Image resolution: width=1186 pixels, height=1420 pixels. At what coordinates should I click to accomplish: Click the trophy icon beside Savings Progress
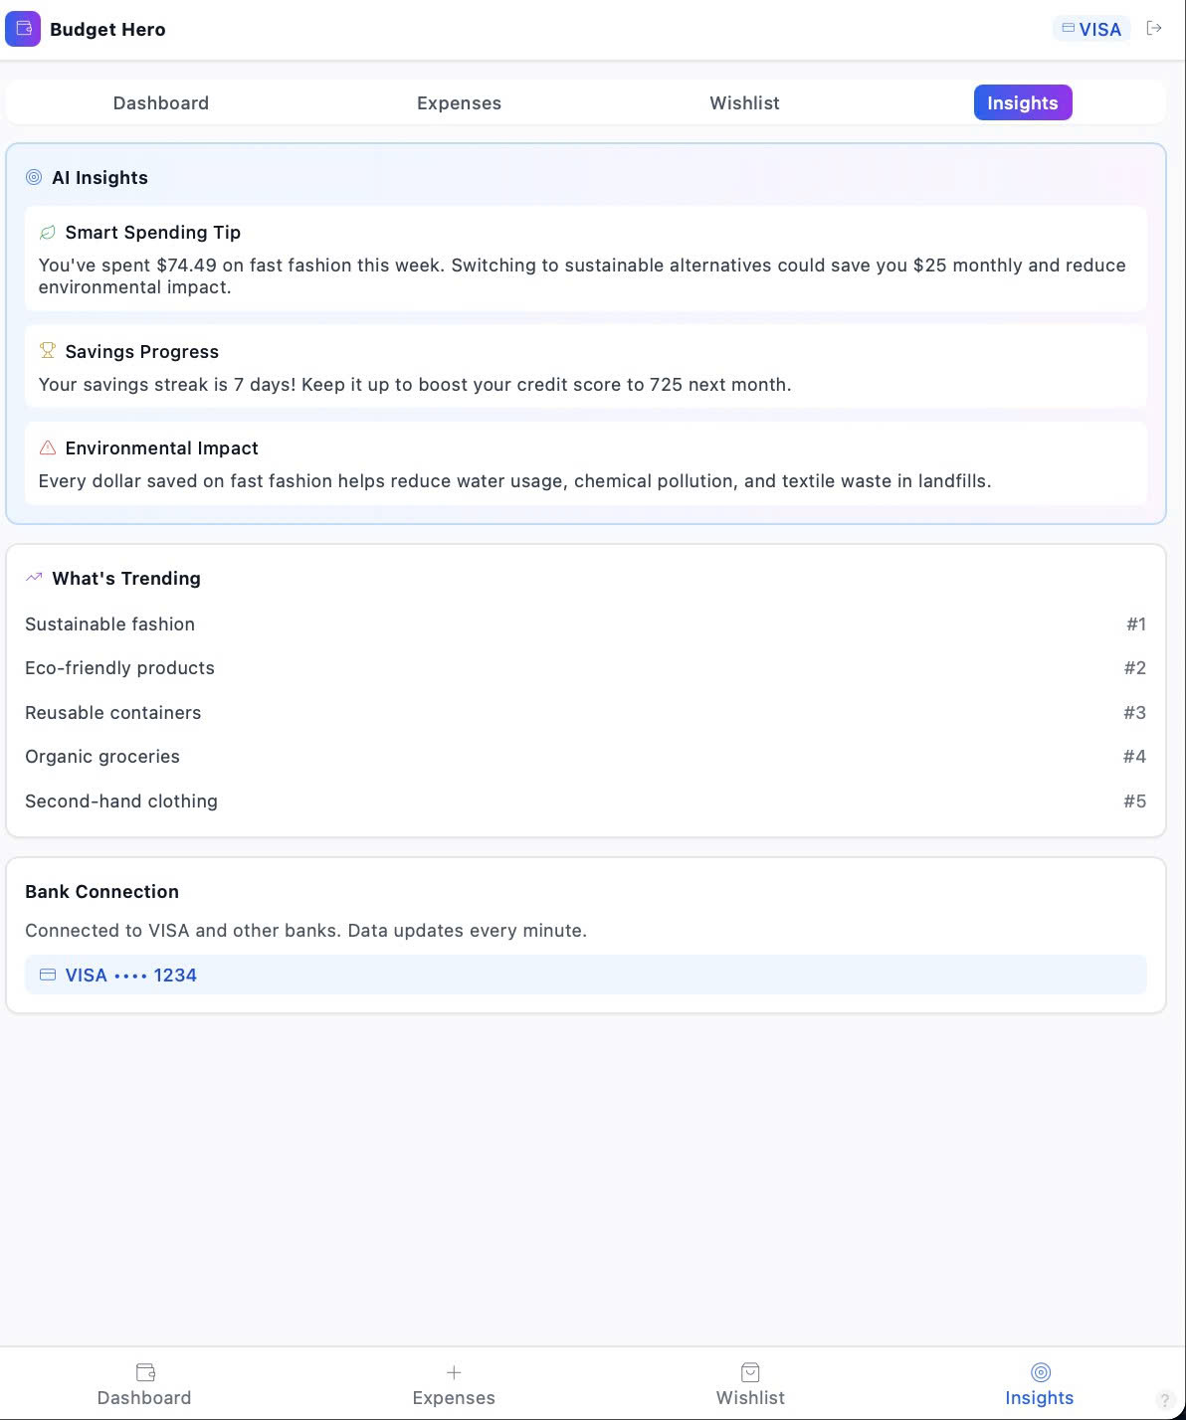pos(47,351)
